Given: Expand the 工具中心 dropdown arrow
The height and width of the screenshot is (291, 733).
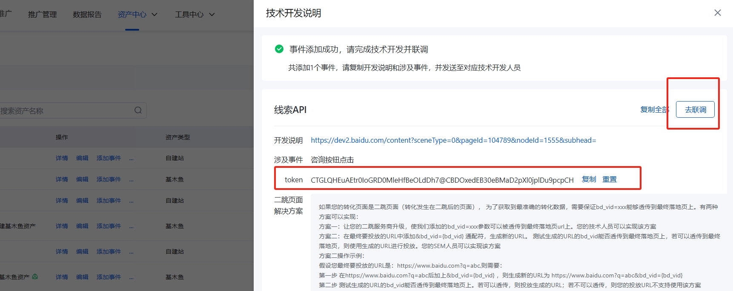Looking at the screenshot, I should click(212, 14).
